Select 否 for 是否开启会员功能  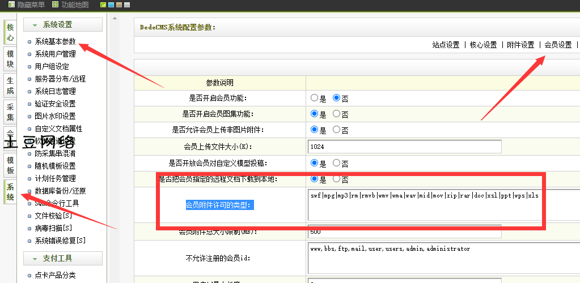(336, 98)
